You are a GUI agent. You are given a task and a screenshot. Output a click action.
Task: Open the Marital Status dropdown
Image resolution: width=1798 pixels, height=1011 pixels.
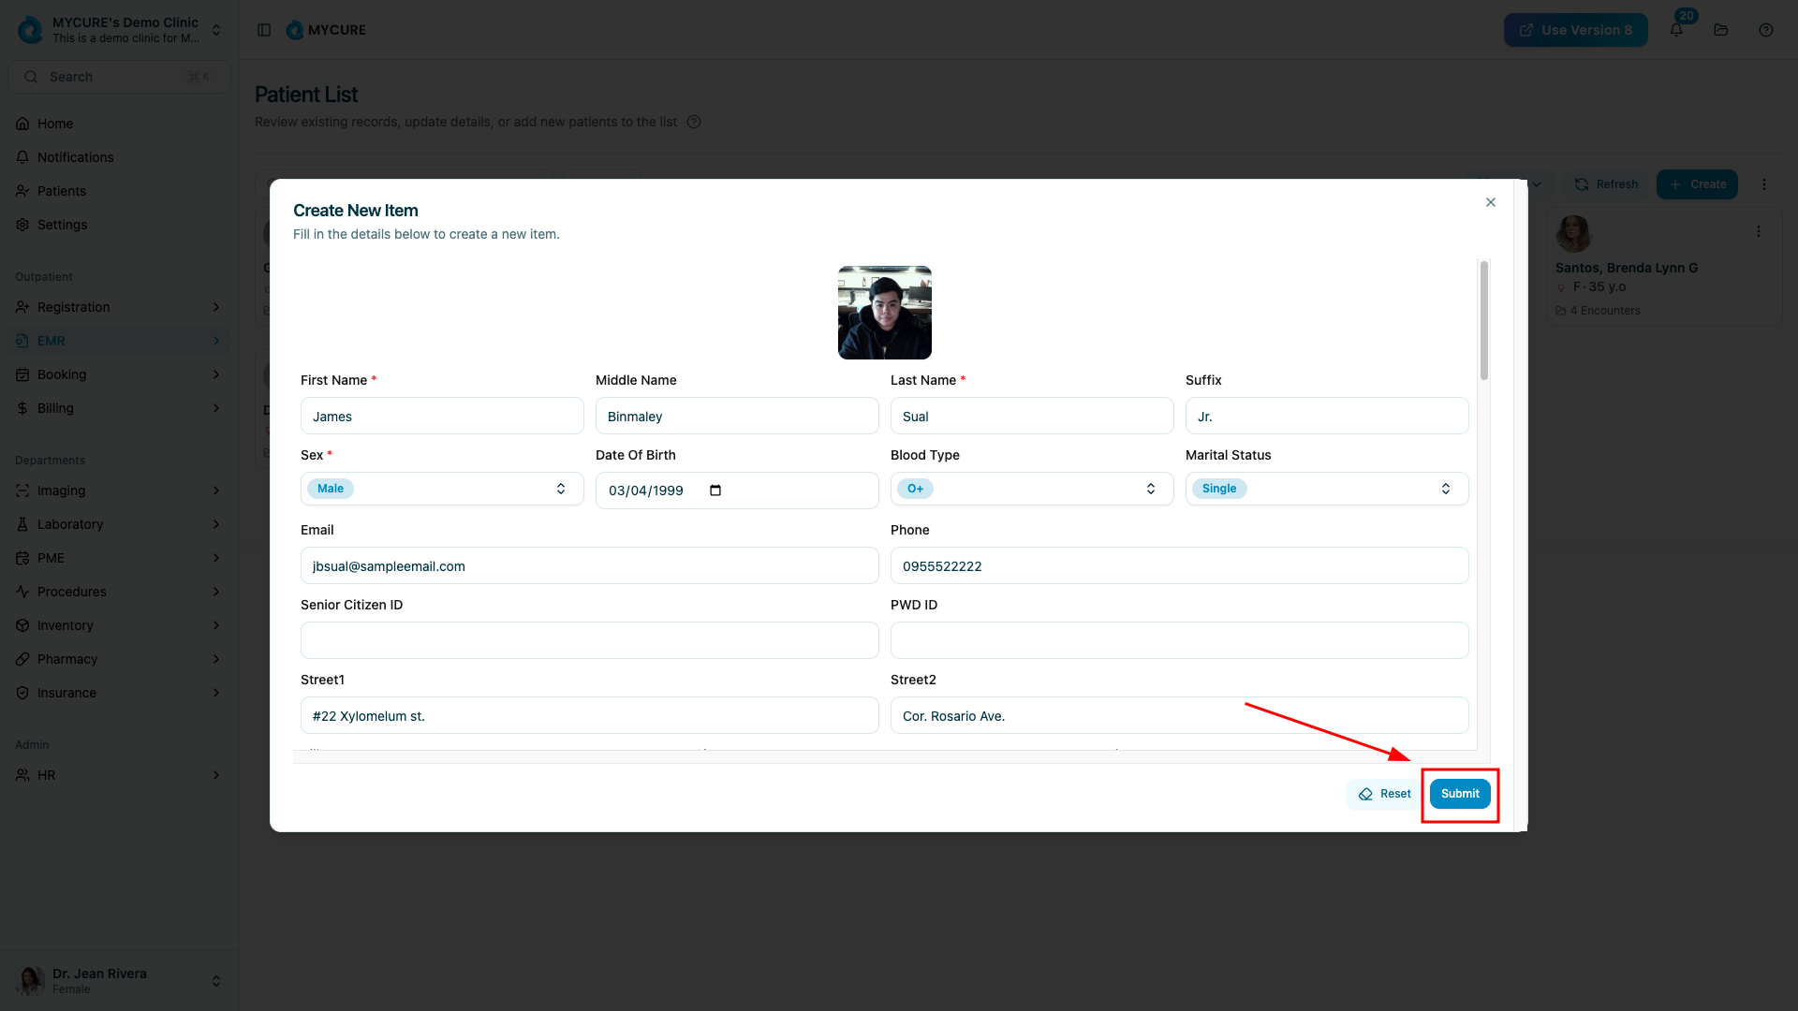(x=1327, y=489)
